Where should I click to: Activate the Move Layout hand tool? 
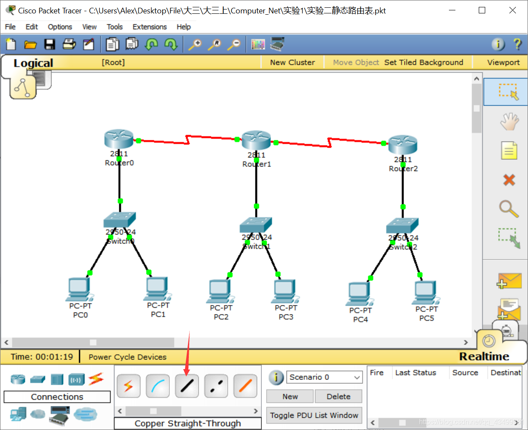[x=509, y=122]
